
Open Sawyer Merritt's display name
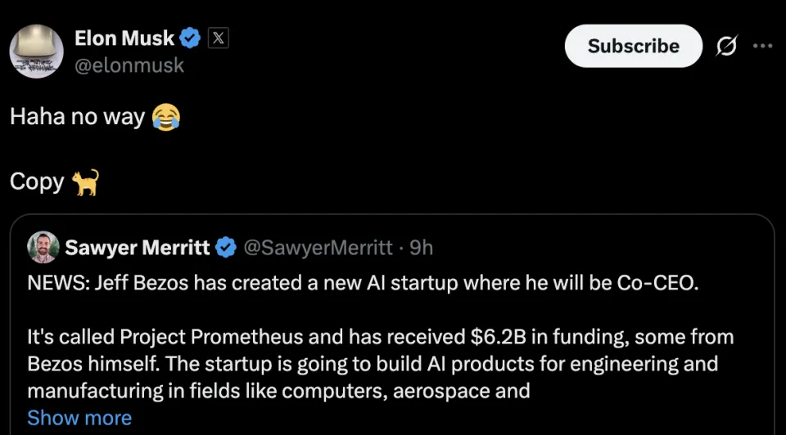(137, 247)
